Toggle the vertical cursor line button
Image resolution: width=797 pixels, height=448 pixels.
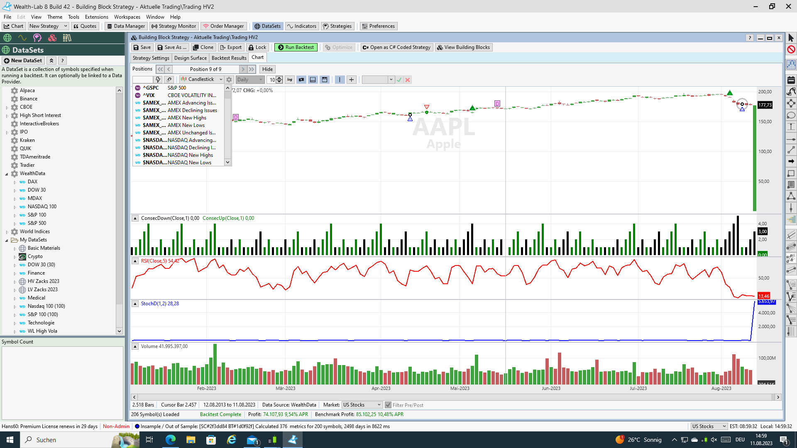click(340, 80)
